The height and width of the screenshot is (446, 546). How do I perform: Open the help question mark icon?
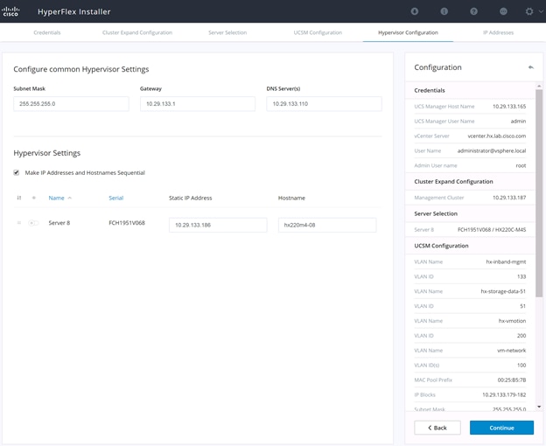click(x=473, y=11)
